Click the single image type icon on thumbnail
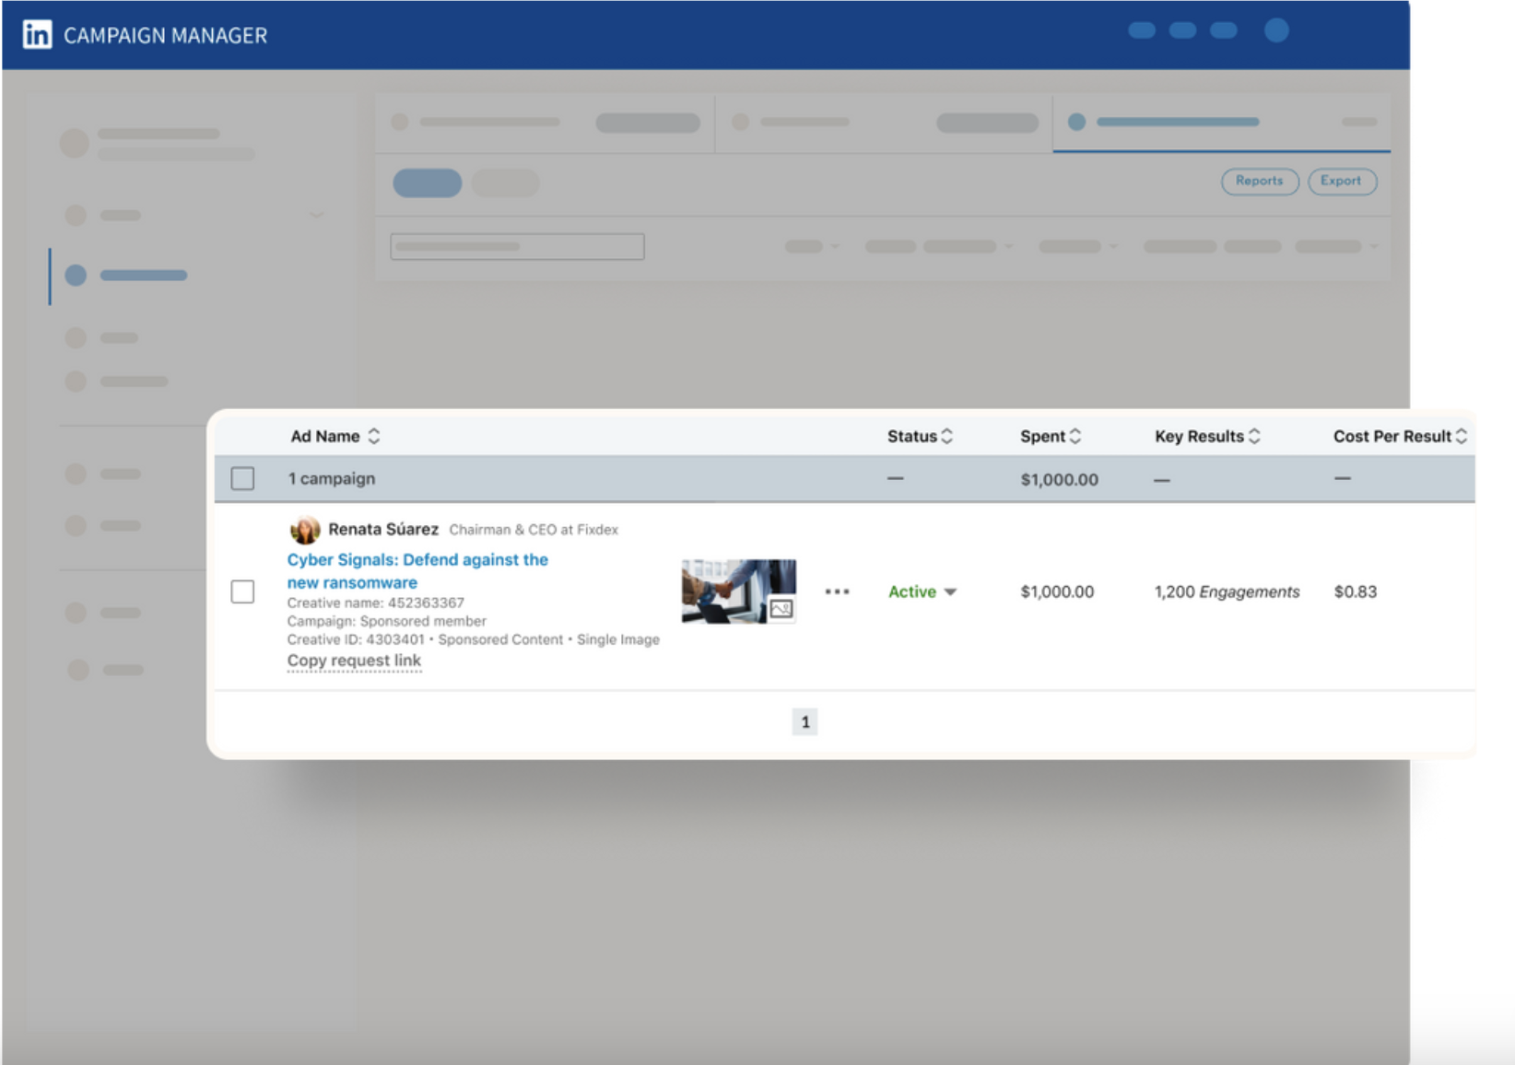 pos(781,609)
